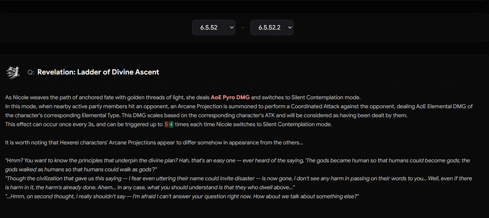The image size is (489, 218).
Task: Click the "Revelation: Ladder of Divine Ascent" title
Action: [x=98, y=72]
